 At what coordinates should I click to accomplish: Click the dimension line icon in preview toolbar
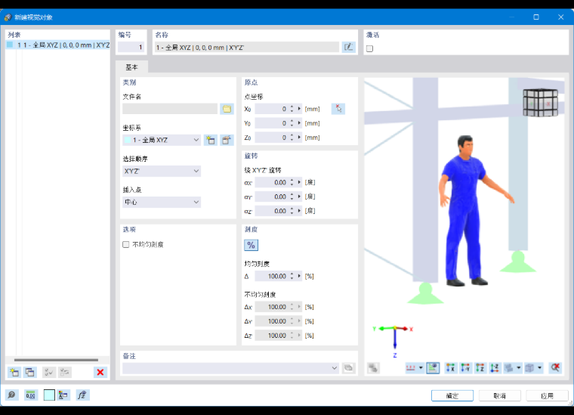pos(411,367)
